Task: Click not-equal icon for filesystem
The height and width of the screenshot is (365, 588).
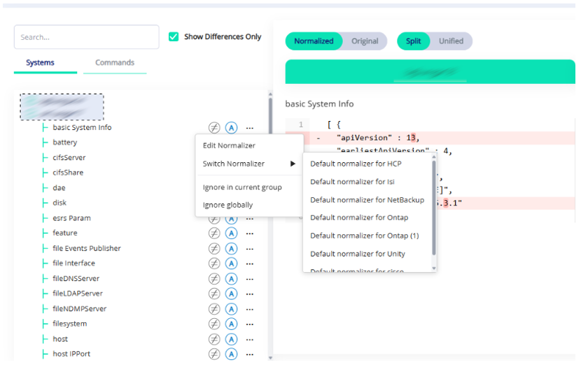Action: tap(214, 324)
